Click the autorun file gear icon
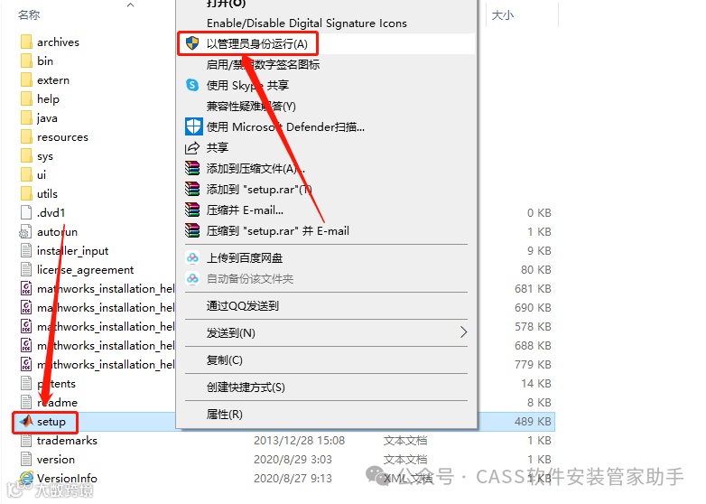Image resolution: width=706 pixels, height=504 pixels. point(25,231)
